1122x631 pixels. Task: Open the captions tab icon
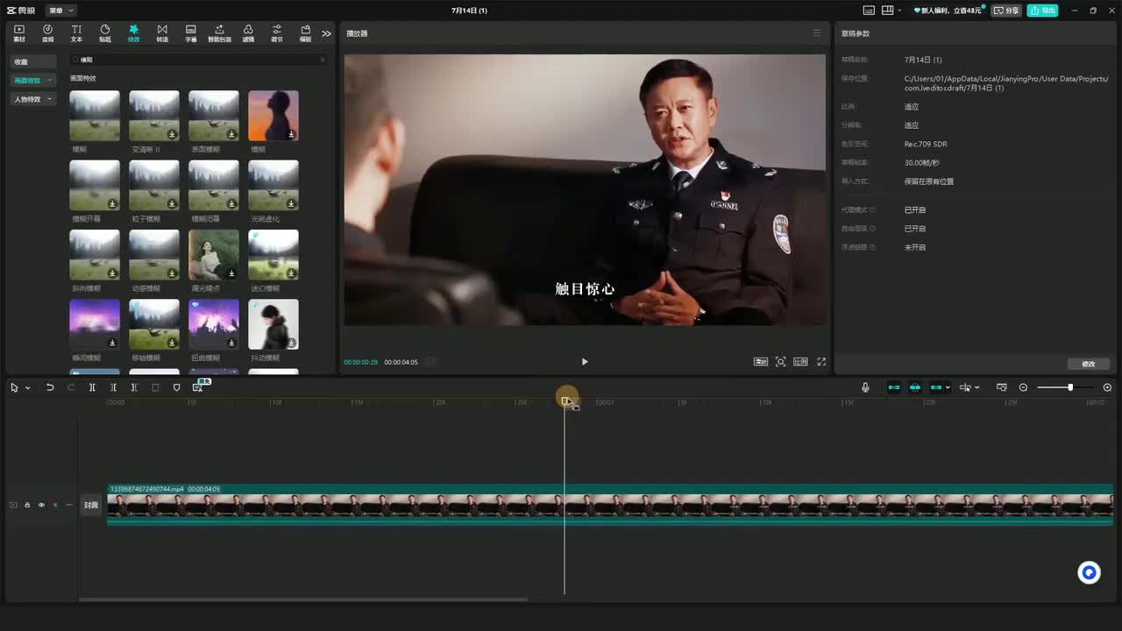(x=191, y=33)
